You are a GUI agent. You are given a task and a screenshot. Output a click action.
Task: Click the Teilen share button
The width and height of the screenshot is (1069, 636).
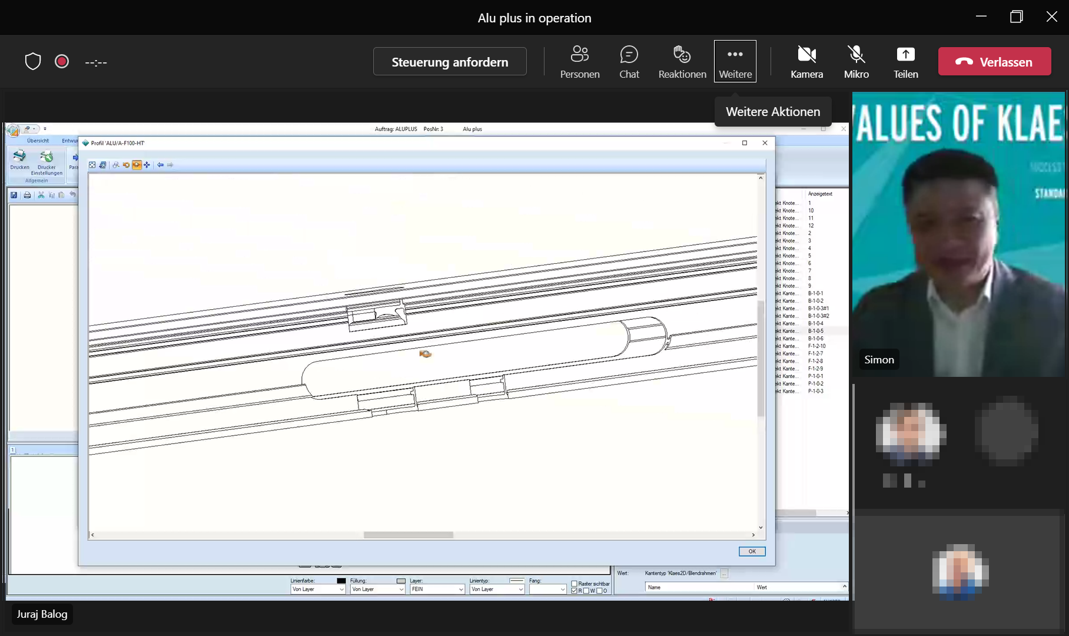click(905, 62)
